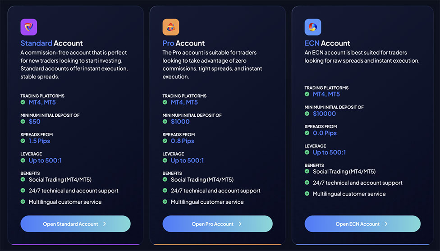Click Pro account's $1000 minimum deposit value
Image resolution: width=440 pixels, height=251 pixels.
click(x=180, y=122)
